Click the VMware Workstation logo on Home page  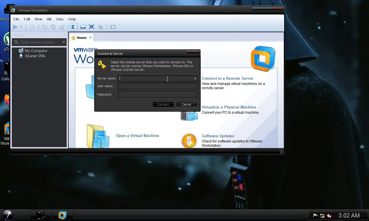point(263,58)
